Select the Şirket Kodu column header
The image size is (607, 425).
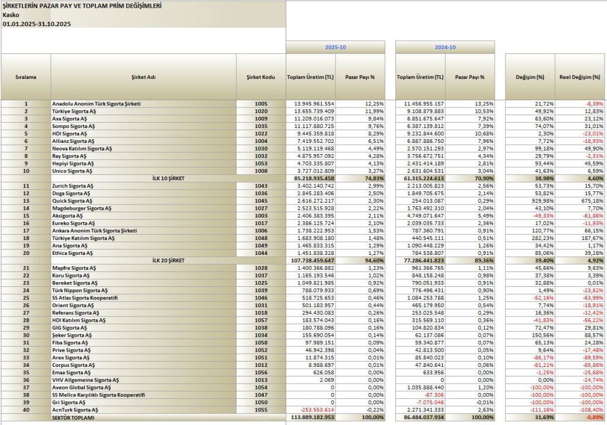[261, 77]
